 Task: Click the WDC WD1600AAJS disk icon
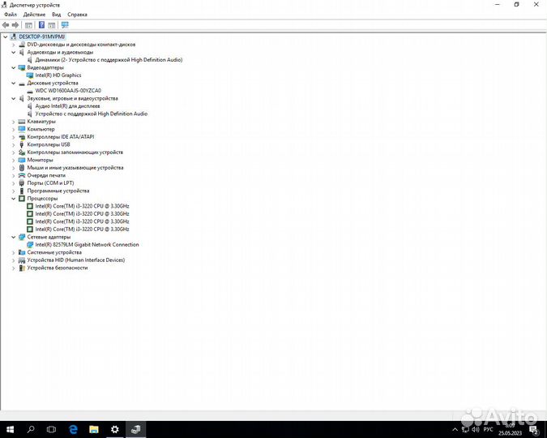(30, 91)
